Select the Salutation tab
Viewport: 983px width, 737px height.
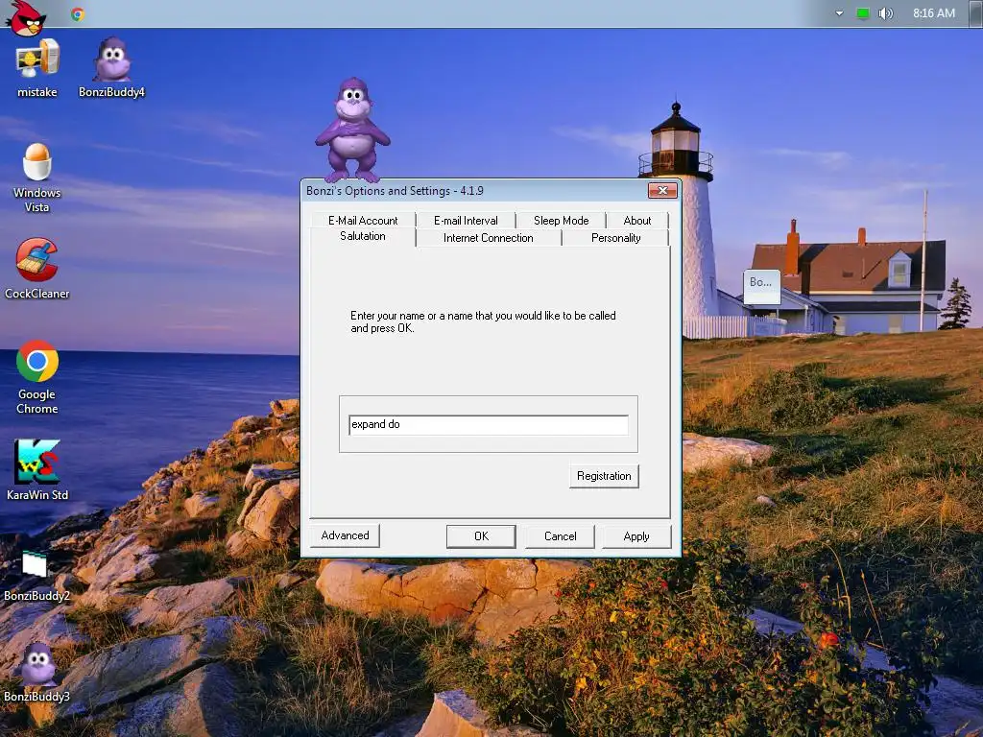(362, 236)
